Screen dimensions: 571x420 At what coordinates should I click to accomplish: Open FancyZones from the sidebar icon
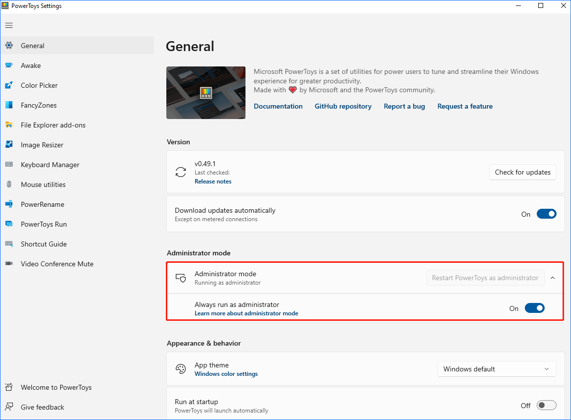(9, 105)
